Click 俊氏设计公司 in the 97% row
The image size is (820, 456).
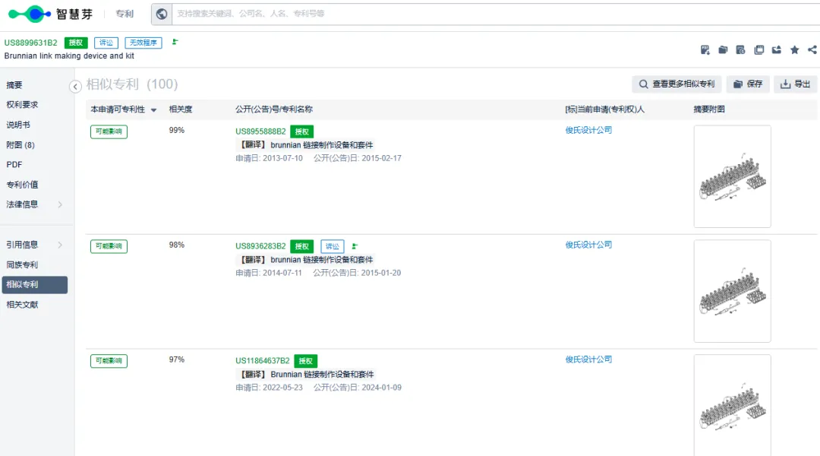[x=588, y=359]
